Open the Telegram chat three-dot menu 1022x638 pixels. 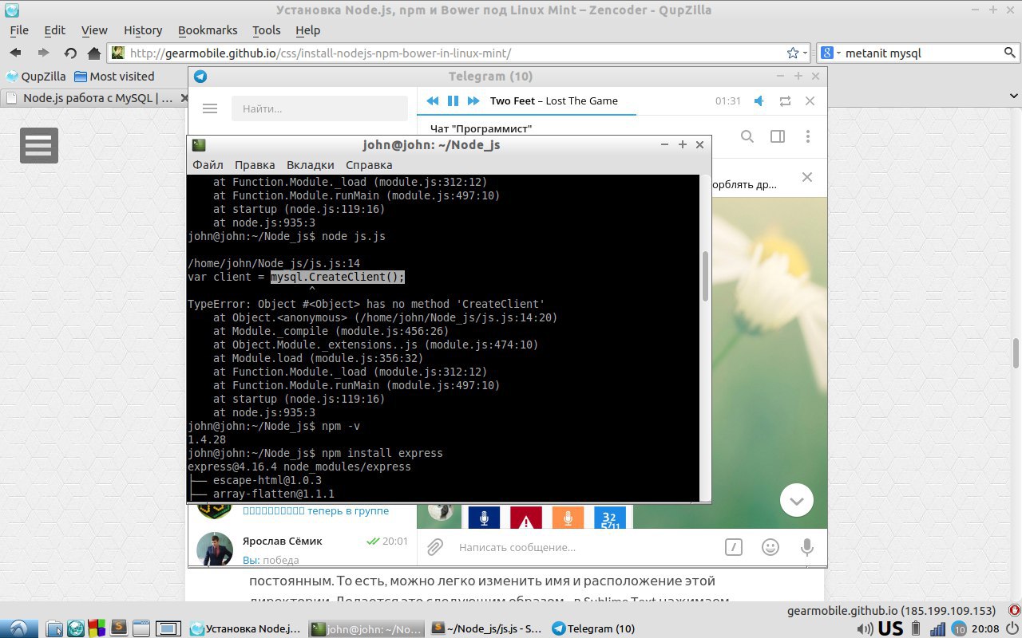(808, 136)
